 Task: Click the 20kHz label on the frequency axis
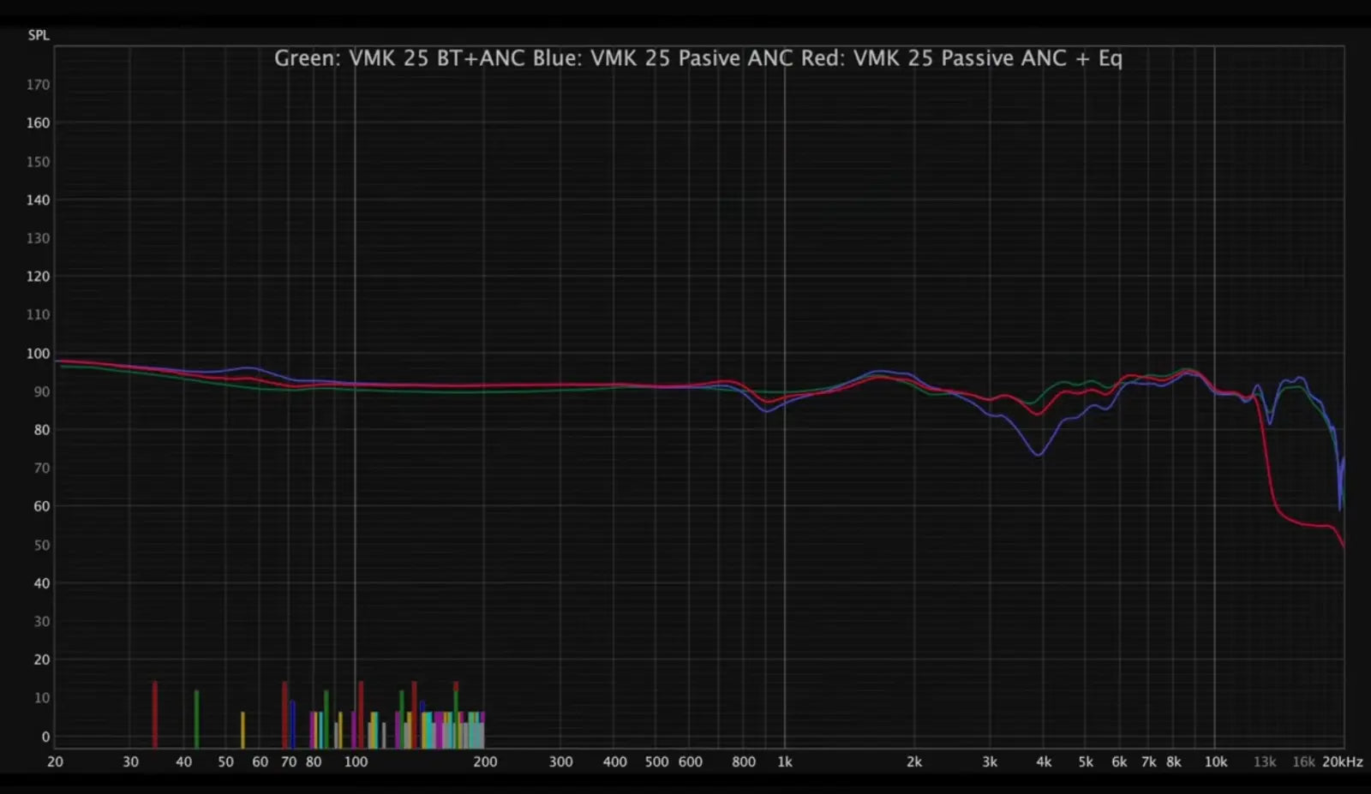1343,761
